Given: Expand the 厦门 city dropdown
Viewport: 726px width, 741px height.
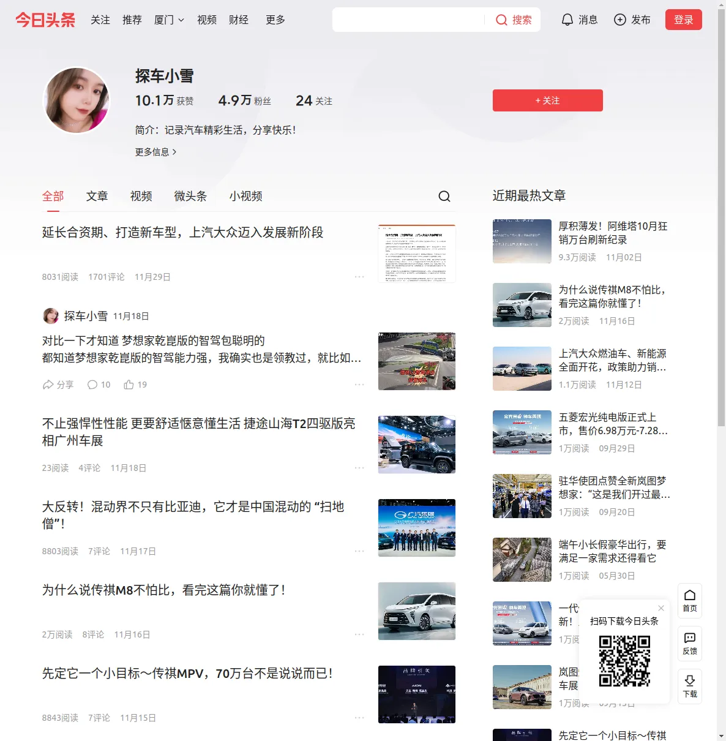Looking at the screenshot, I should pyautogui.click(x=169, y=20).
